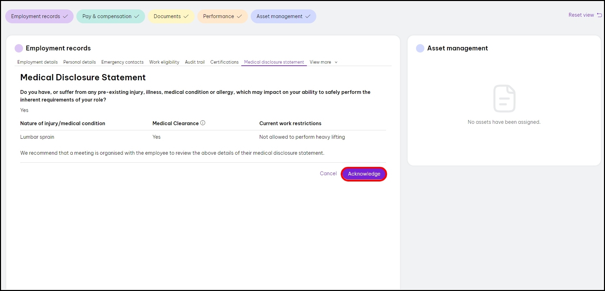Screen dimensions: 605x291
Task: Click the empty assets document icon
Action: (504, 98)
